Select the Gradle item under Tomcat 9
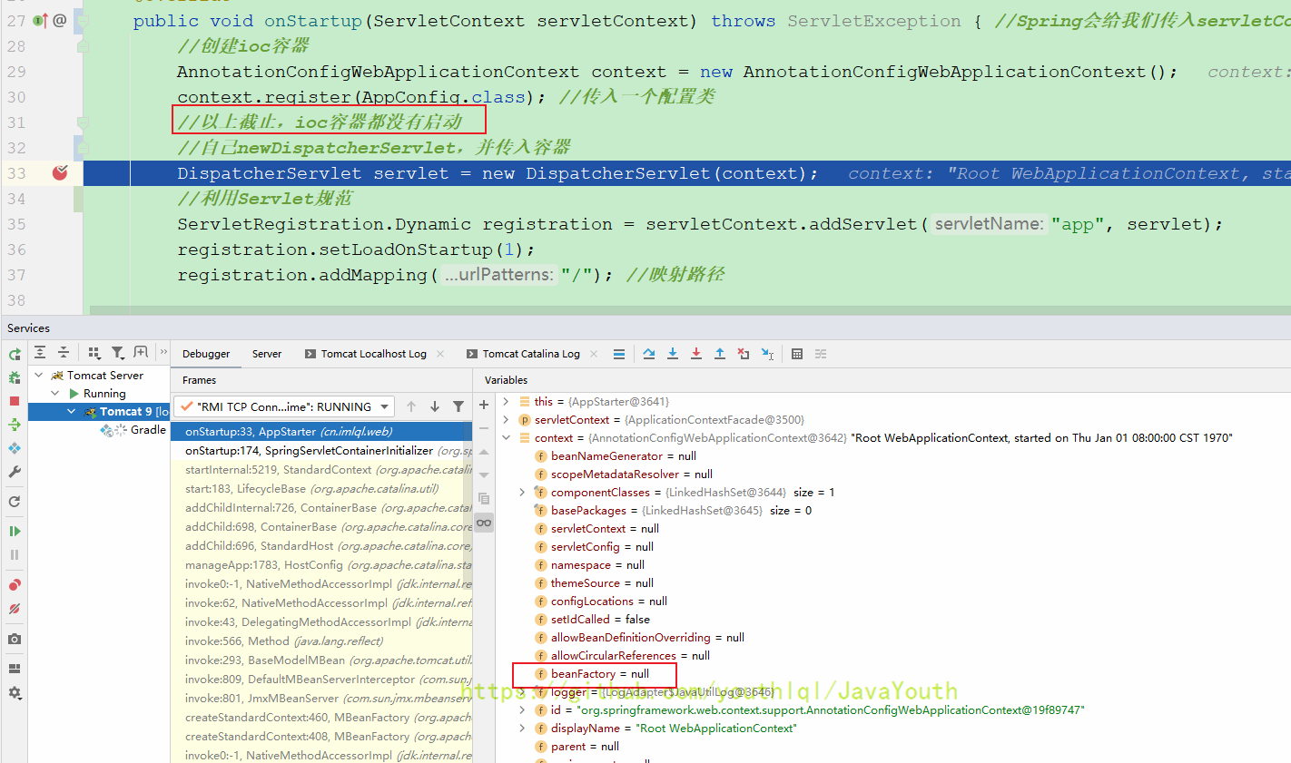 [x=148, y=430]
